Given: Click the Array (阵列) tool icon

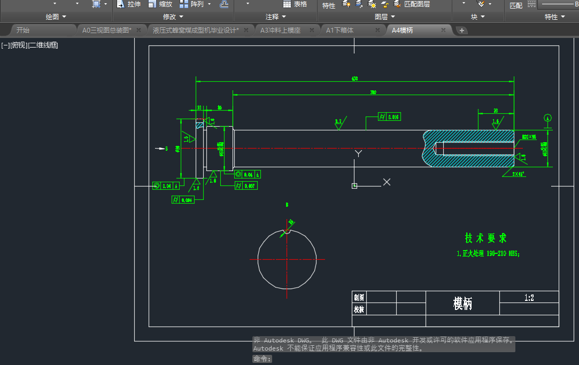Looking at the screenshot, I should [x=184, y=4].
